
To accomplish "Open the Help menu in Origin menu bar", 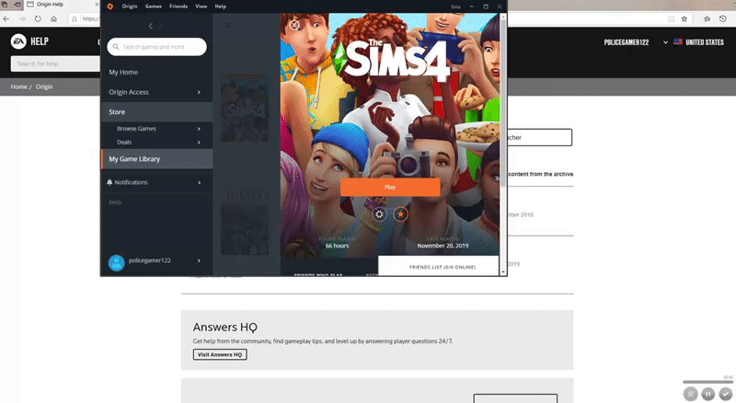I will click(x=221, y=6).
